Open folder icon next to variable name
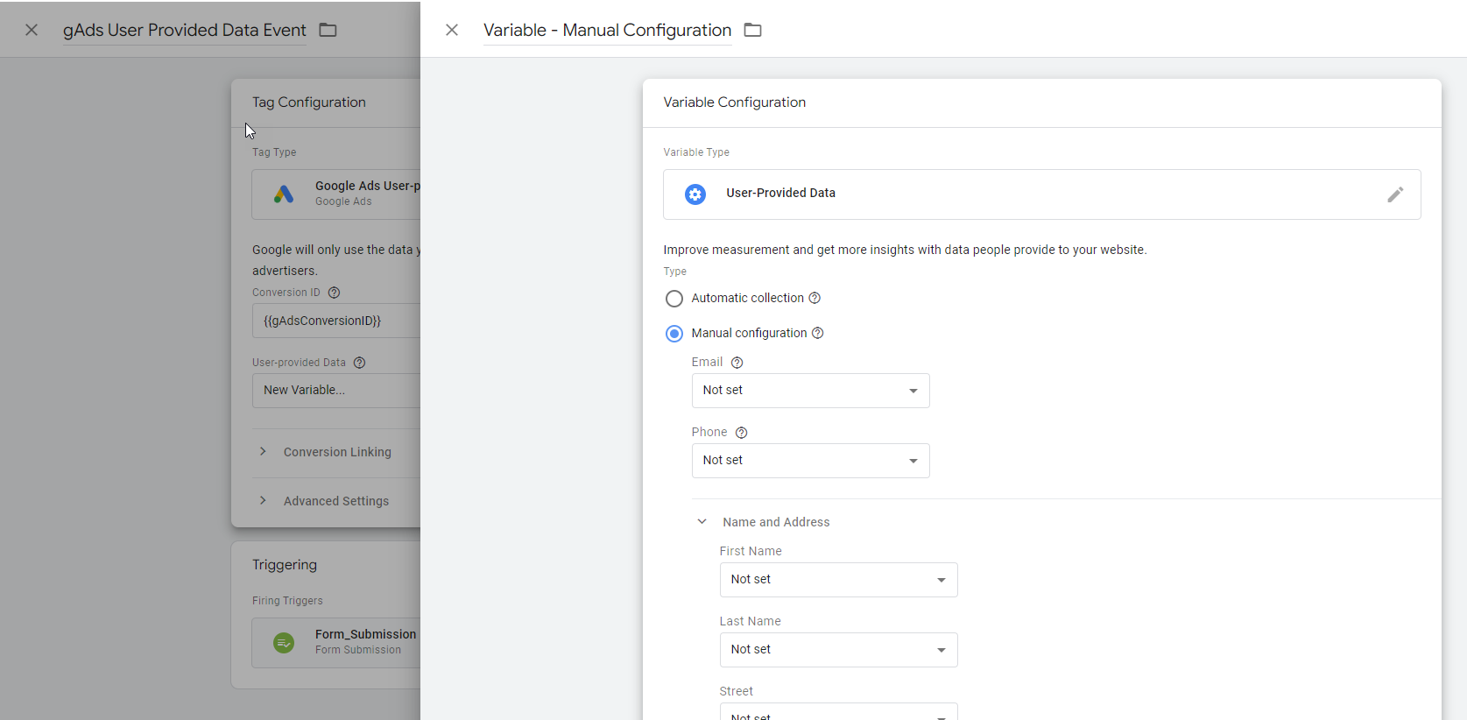Image resolution: width=1467 pixels, height=720 pixels. 752,30
